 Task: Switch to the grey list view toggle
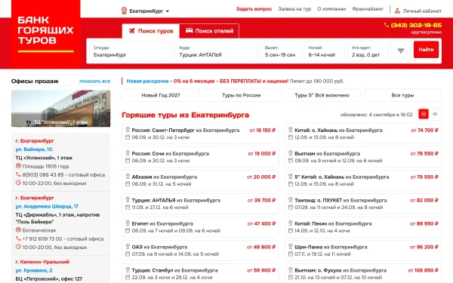click(435, 114)
